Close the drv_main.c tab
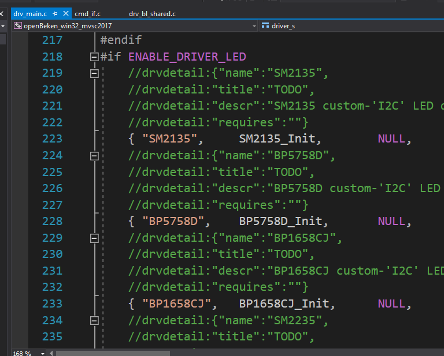Viewport: 444px width, 356px height. click(x=66, y=14)
